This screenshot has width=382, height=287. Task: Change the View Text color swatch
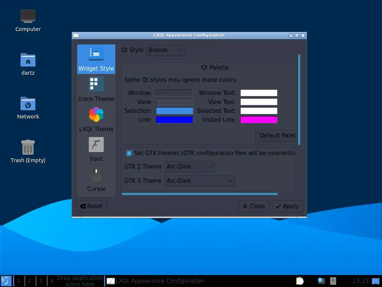[259, 102]
